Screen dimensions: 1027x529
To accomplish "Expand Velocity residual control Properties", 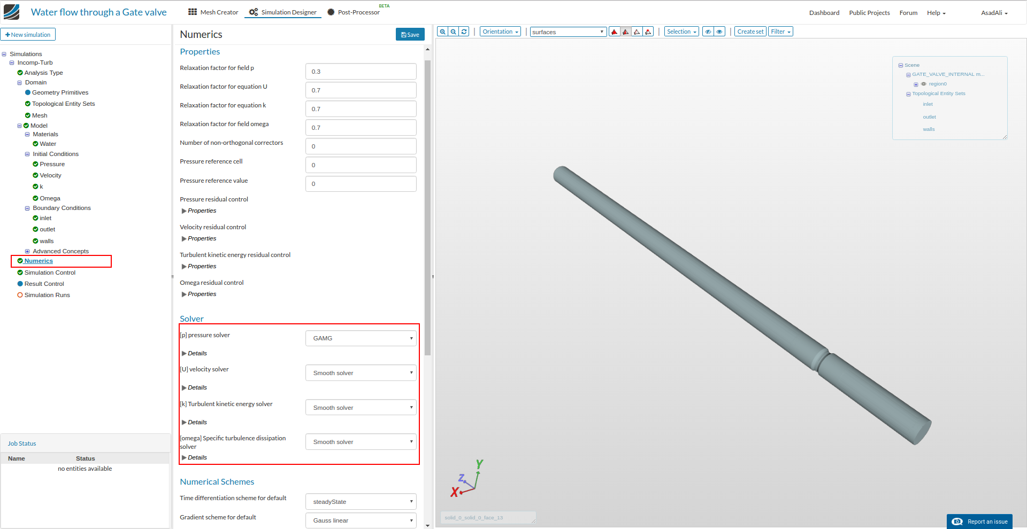I will point(199,238).
